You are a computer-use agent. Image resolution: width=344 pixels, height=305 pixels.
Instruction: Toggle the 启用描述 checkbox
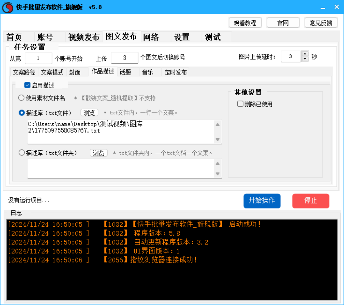pyautogui.click(x=27, y=85)
